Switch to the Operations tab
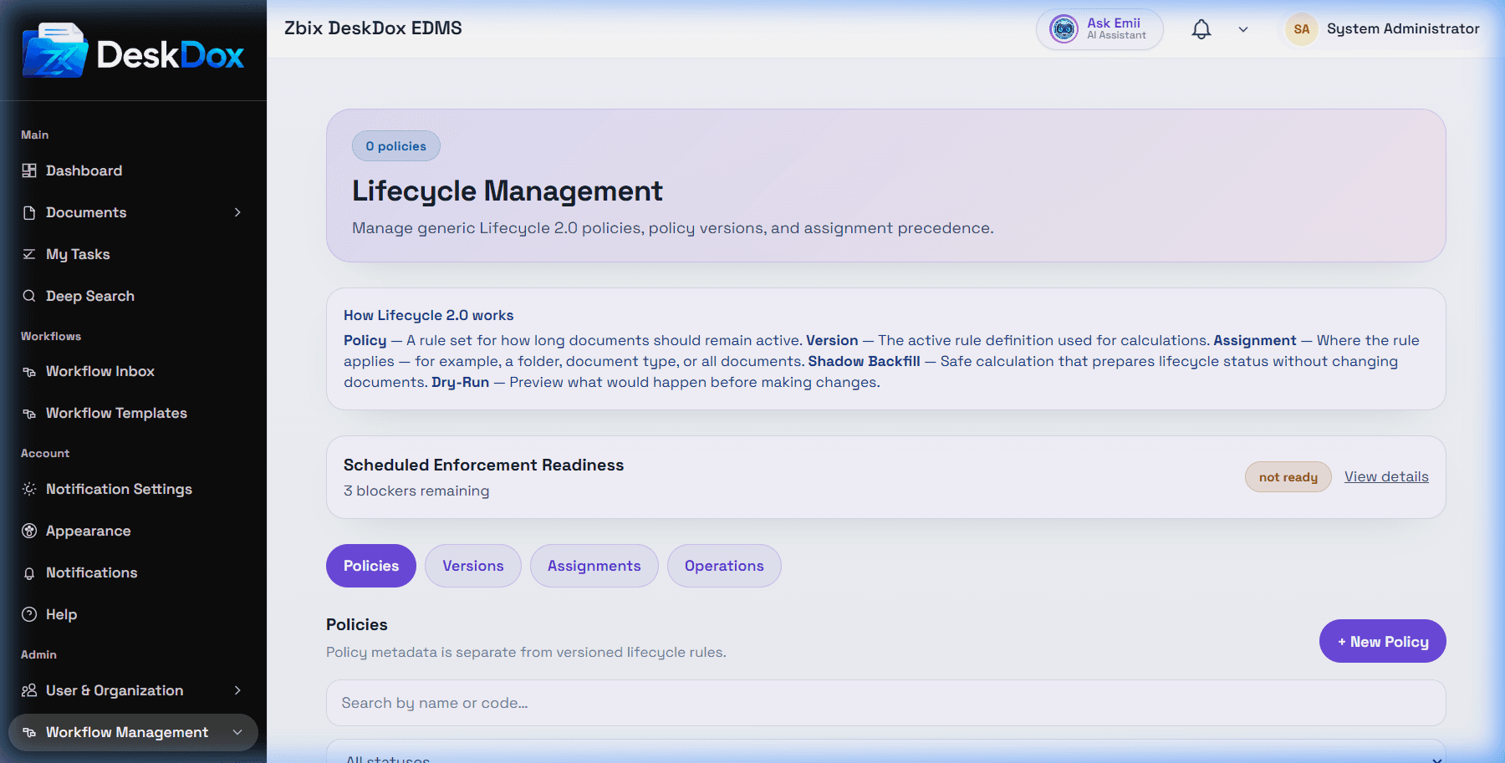 tap(724, 566)
